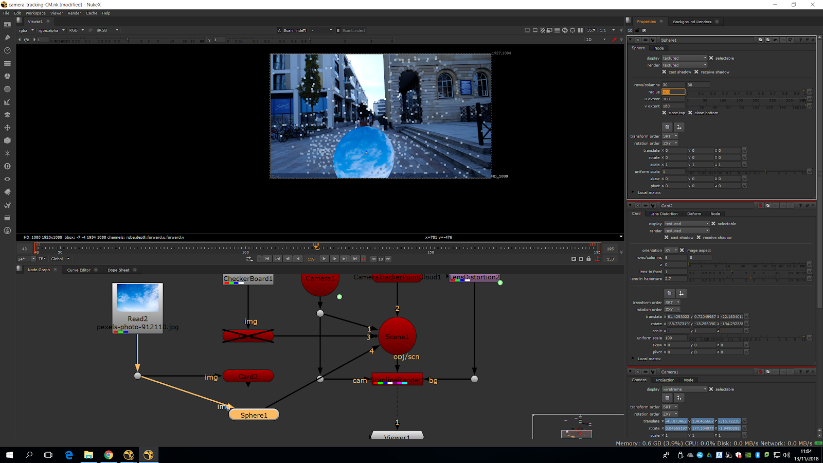This screenshot has height=463, width=823.
Task: Open the Deep nodes D icon
Action: pos(7,166)
